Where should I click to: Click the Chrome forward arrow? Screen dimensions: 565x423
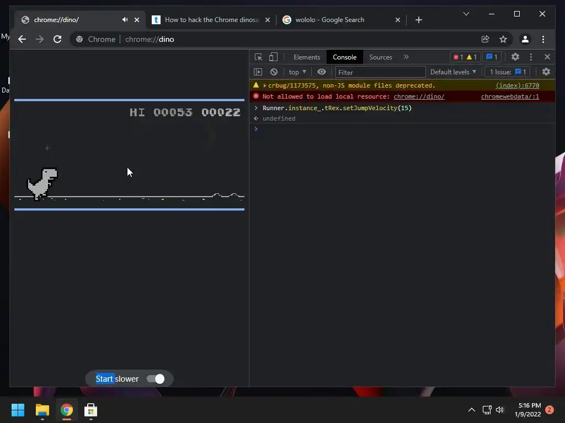click(x=40, y=39)
